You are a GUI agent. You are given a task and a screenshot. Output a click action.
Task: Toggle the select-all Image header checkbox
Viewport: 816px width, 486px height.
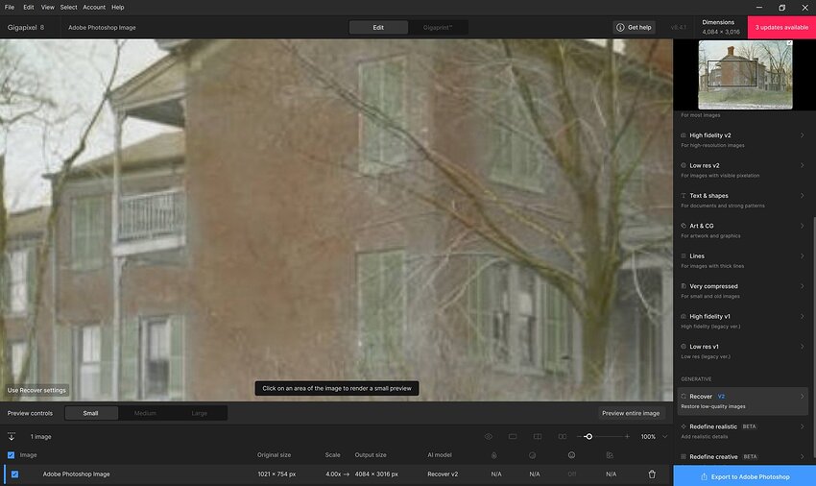pyautogui.click(x=12, y=454)
